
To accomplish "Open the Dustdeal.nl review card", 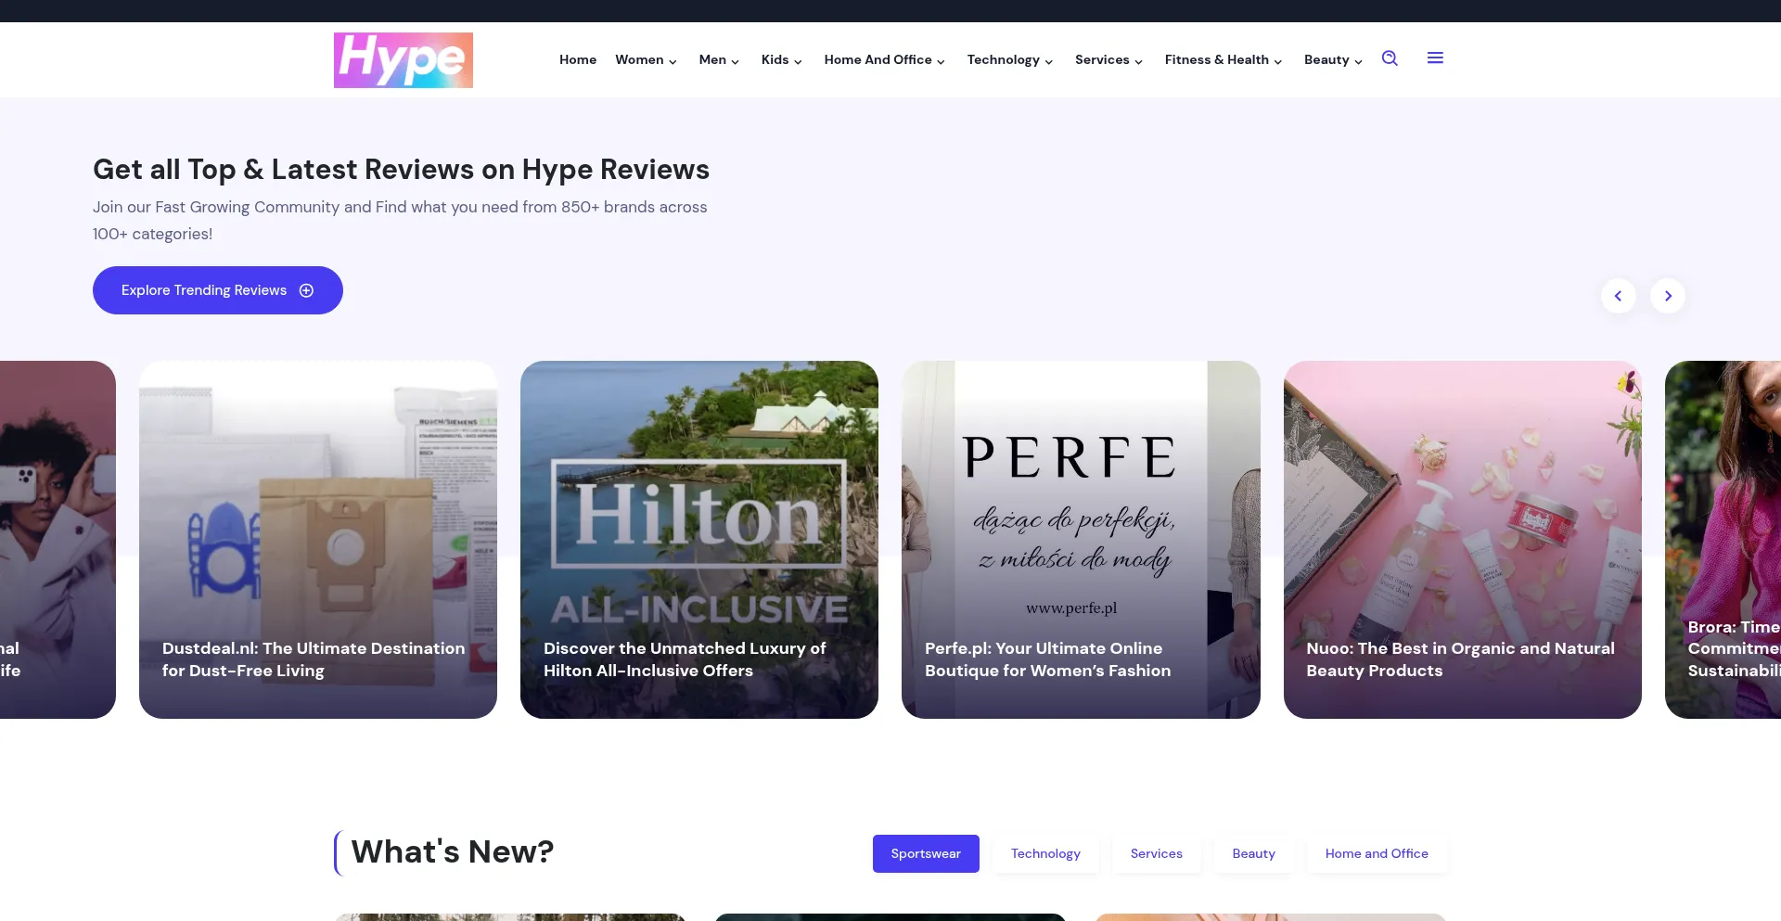I will click(318, 540).
